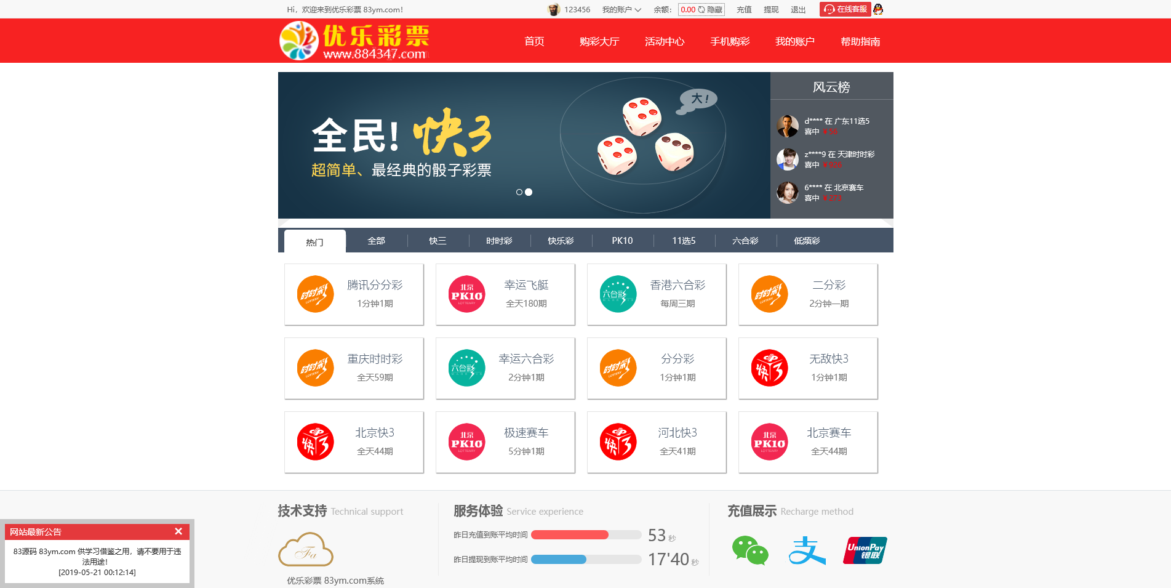The height and width of the screenshot is (588, 1171).
Task: Click avatar of winner 6**** 北京赛车
Action: coord(787,193)
